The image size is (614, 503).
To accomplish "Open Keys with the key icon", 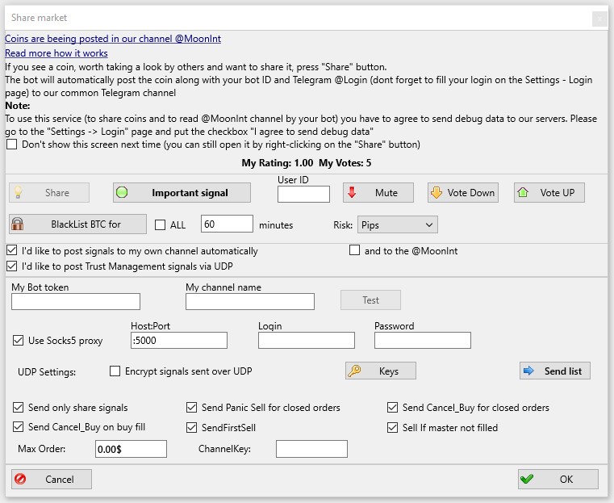I will [380, 371].
